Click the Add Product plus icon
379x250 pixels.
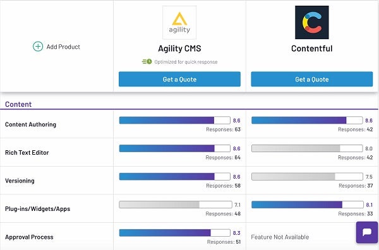pos(38,46)
